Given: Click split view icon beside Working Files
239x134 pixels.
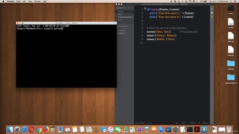Looking at the screenshot, I should click(x=132, y=8).
